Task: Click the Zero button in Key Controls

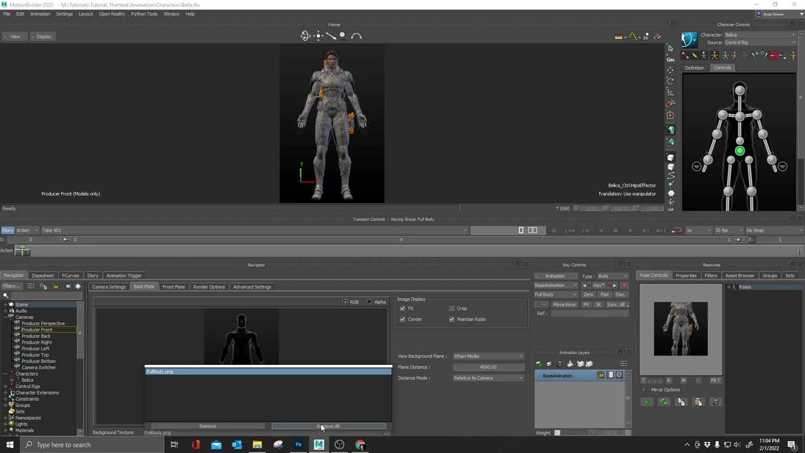Action: coord(588,294)
